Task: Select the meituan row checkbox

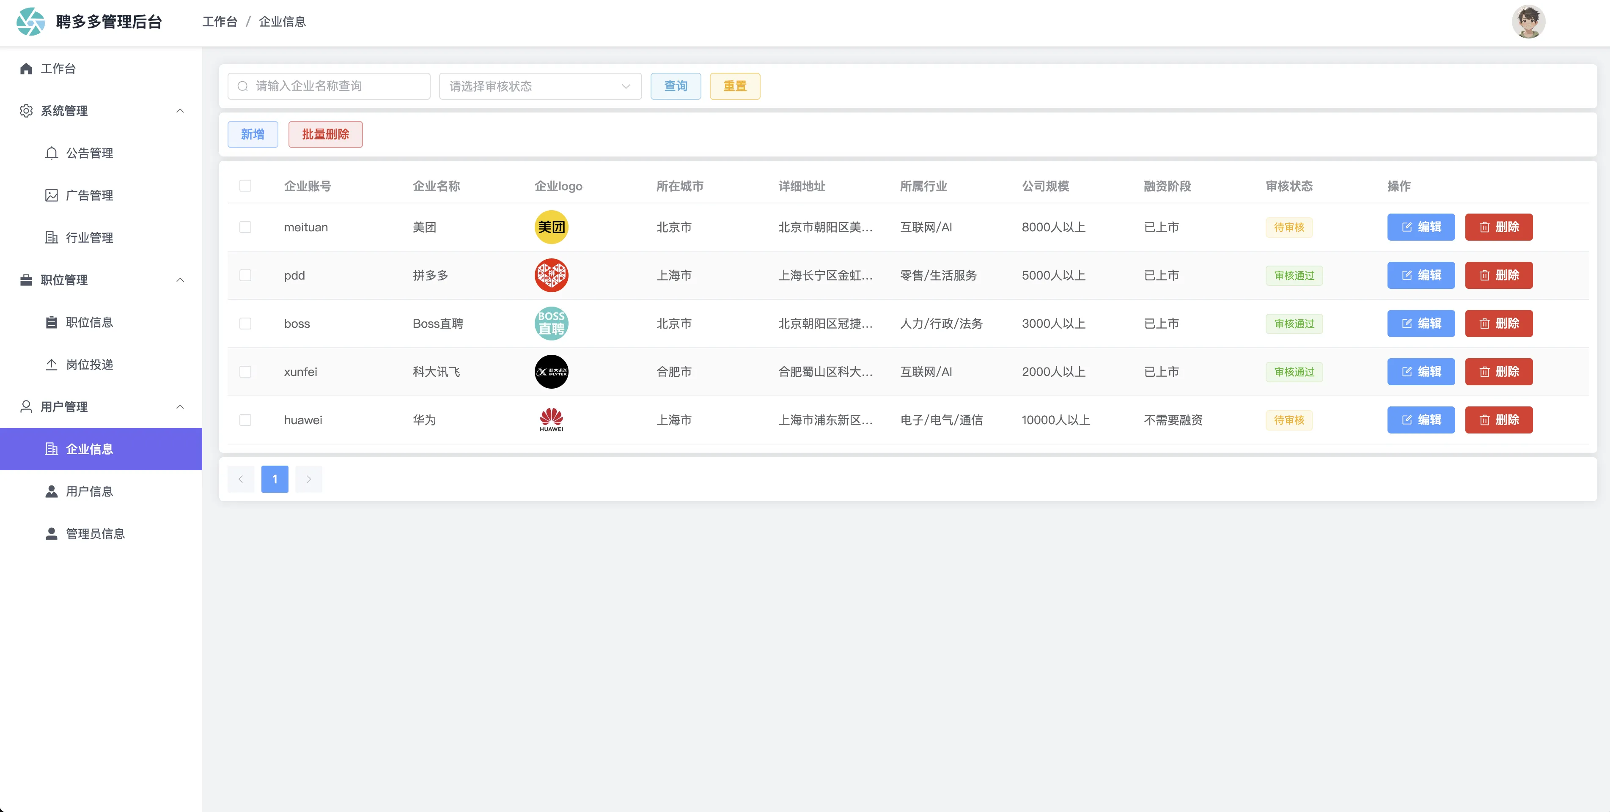Action: click(246, 228)
